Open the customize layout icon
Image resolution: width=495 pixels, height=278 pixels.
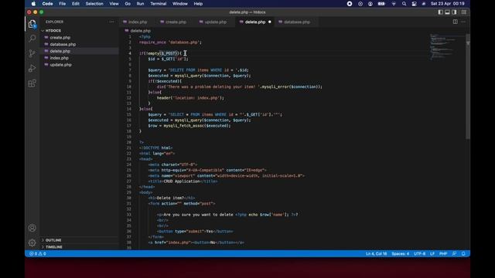click(464, 12)
